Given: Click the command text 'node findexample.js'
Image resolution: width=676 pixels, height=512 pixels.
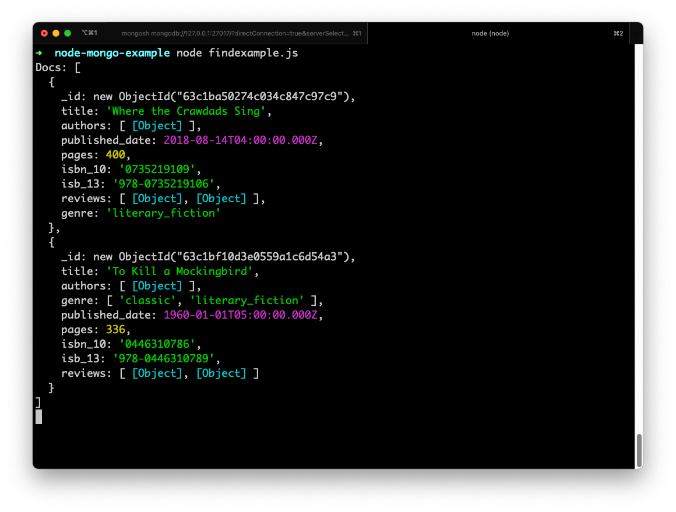Looking at the screenshot, I should point(237,52).
